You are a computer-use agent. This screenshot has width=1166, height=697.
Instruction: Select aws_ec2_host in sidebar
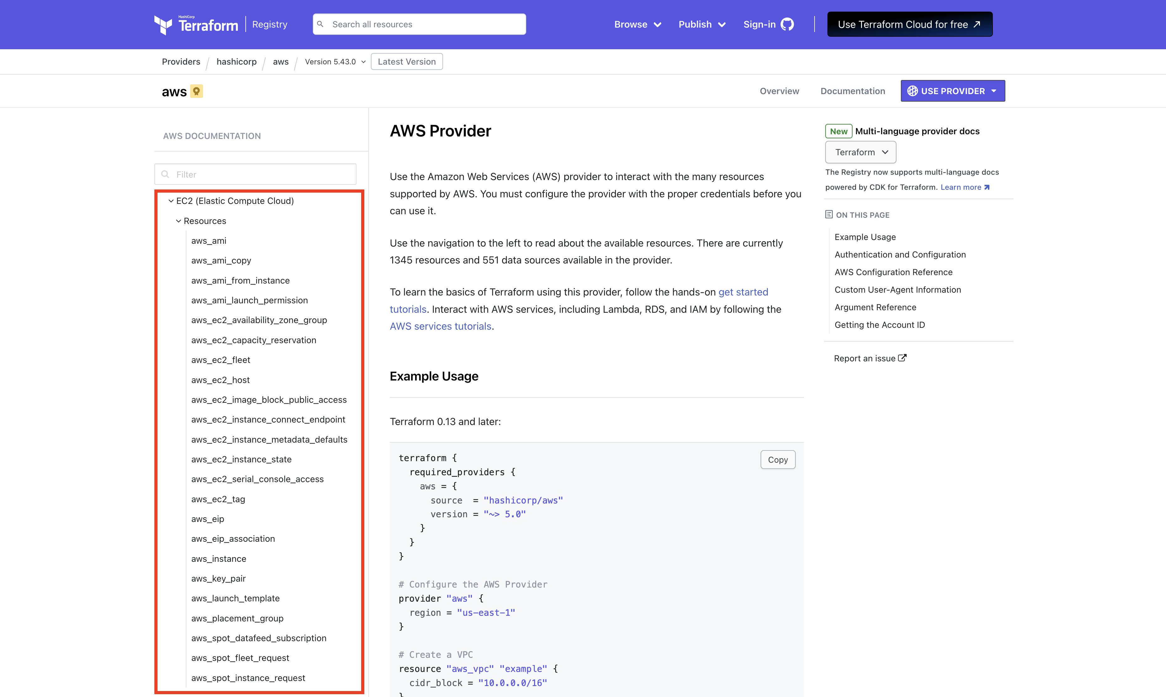(220, 380)
